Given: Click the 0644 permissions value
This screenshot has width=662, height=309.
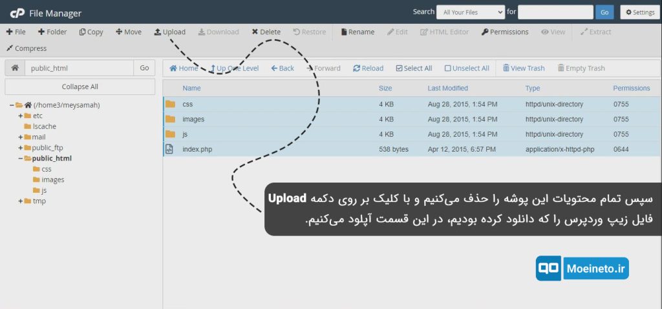Looking at the screenshot, I should (x=621, y=149).
